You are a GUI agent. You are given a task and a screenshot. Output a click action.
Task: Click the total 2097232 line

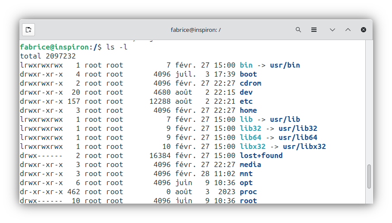click(47, 56)
